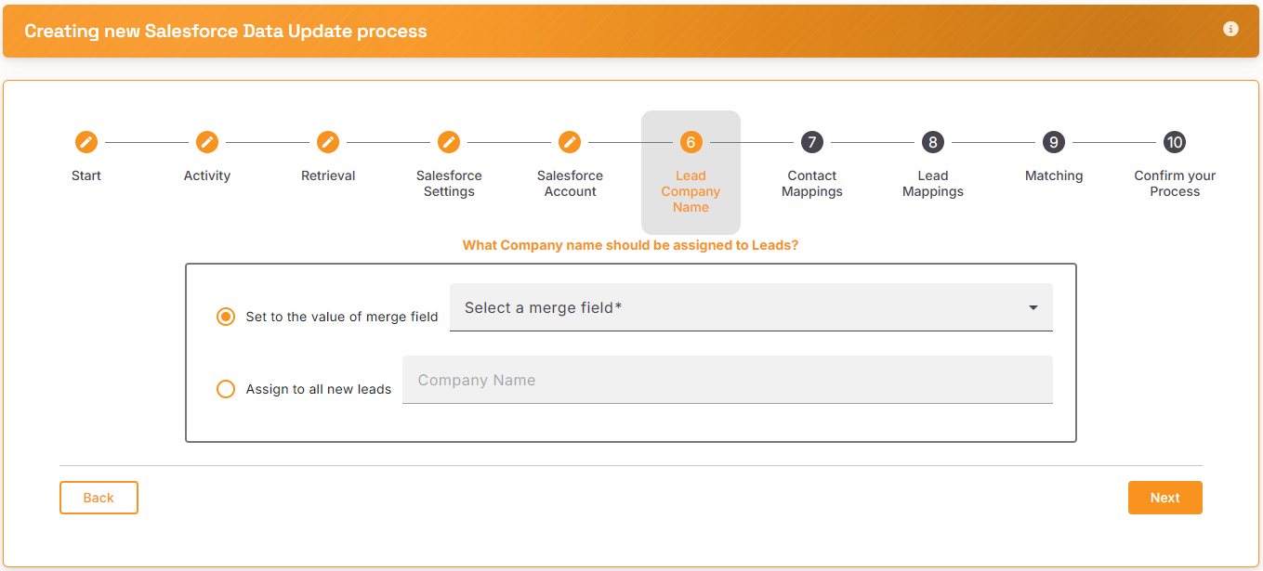
Task: Edit the Salesforce Settings step icon
Action: coord(449,142)
